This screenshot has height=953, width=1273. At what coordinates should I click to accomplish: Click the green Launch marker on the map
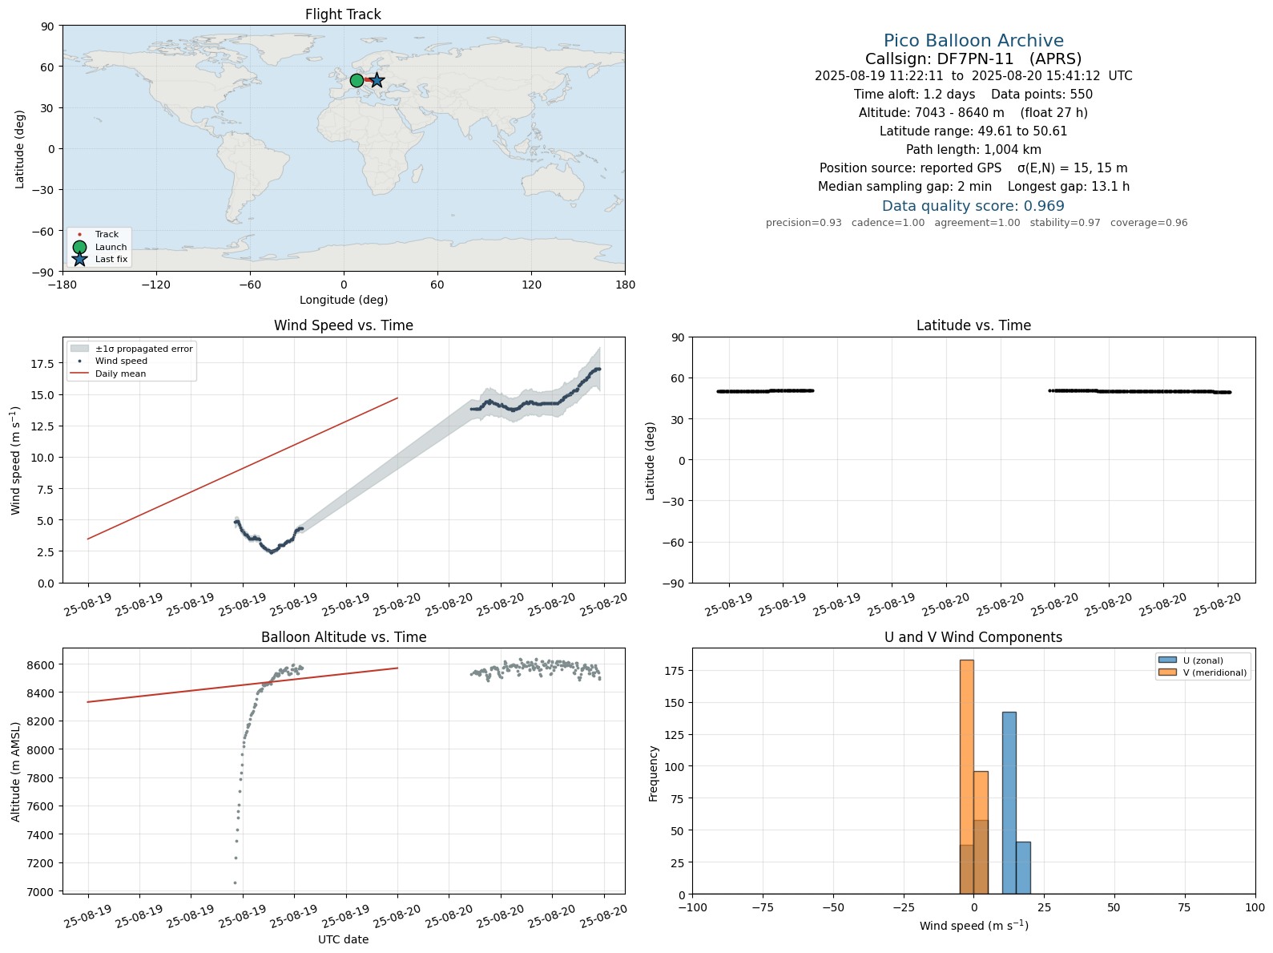[357, 80]
